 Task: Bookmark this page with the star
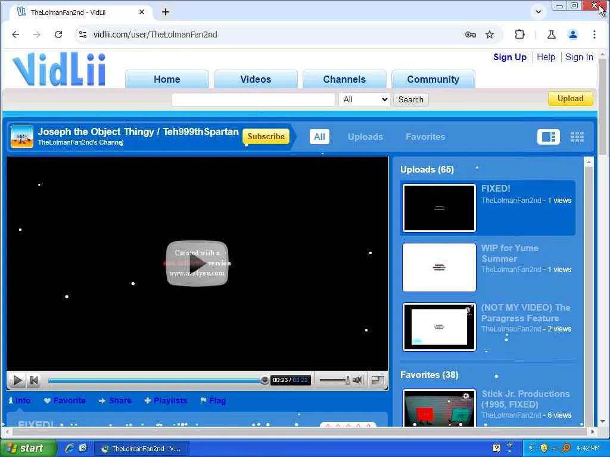[490, 35]
